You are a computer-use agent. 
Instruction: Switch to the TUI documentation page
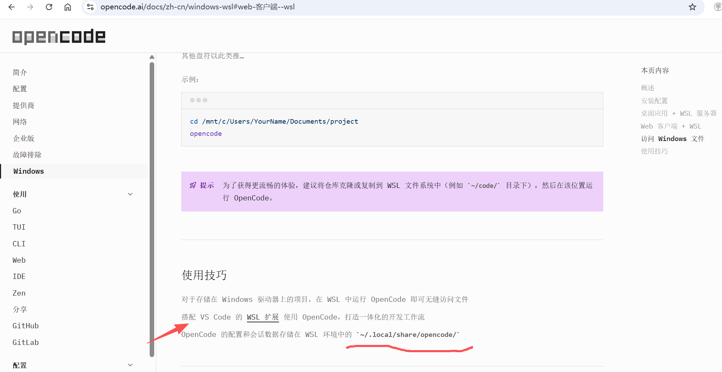19,227
